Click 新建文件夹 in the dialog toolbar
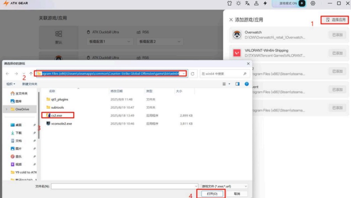 pyautogui.click(x=30, y=84)
